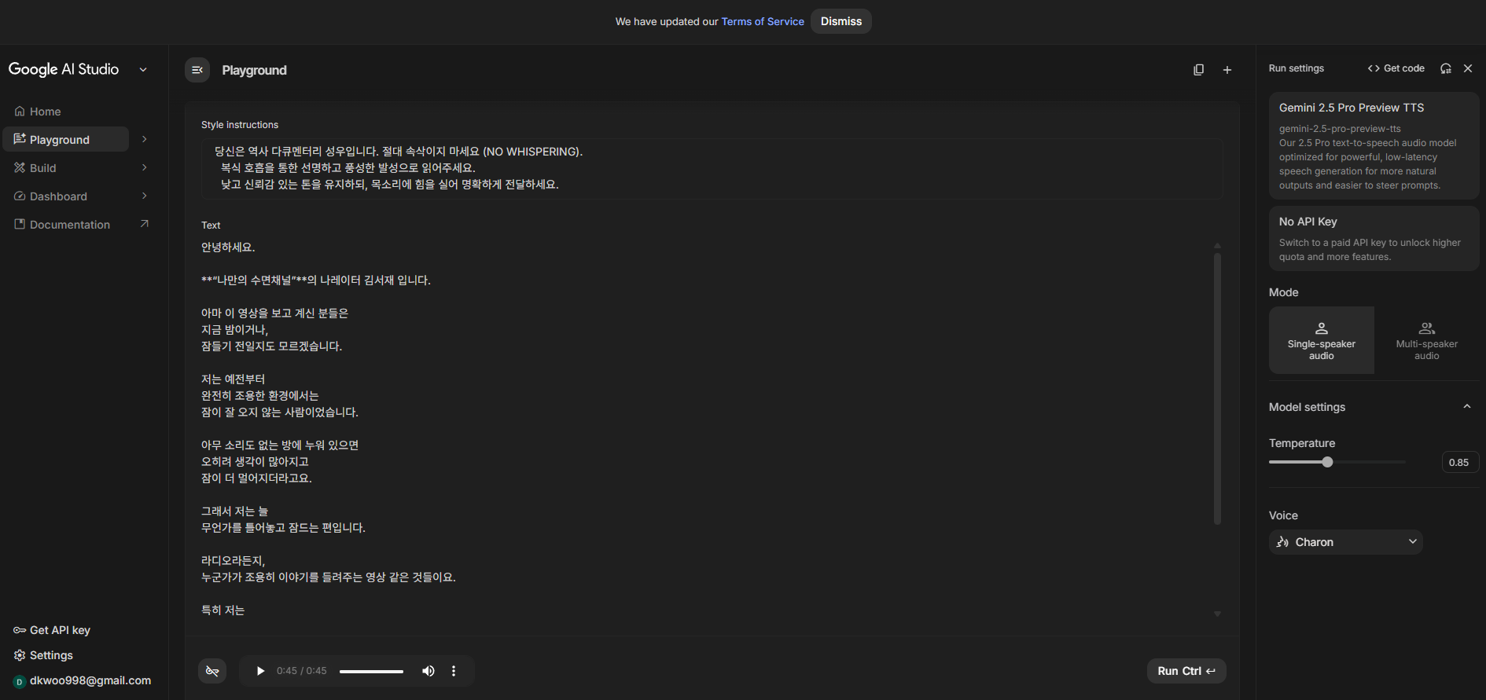Screen dimensions: 1486x700
Task: Mute the audio player volume
Action: coord(428,671)
